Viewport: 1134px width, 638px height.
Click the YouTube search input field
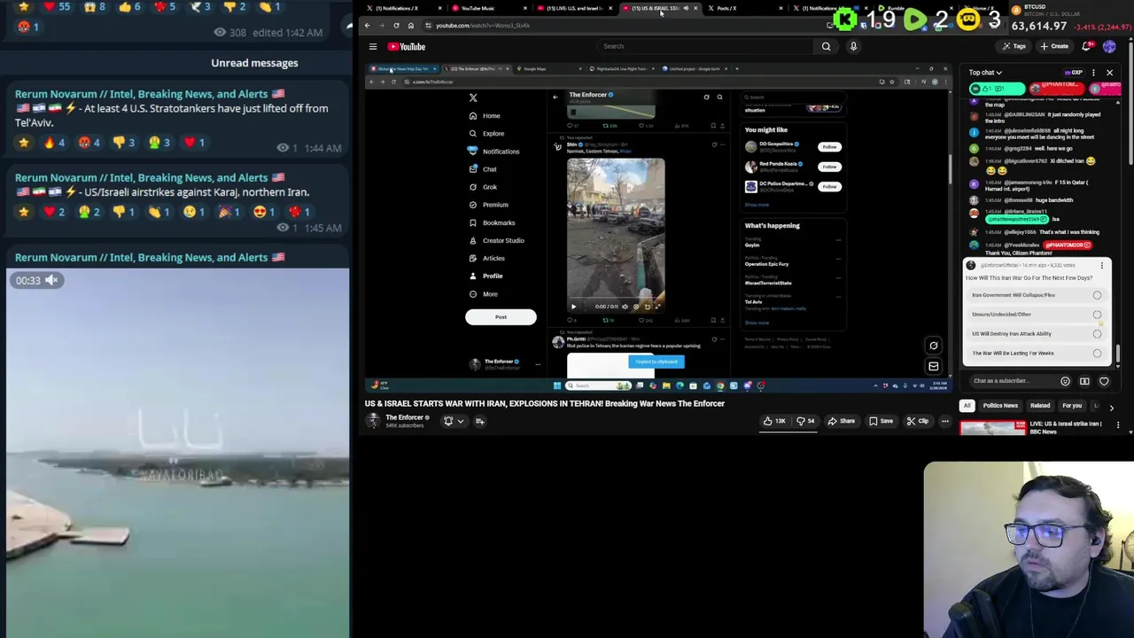point(704,46)
